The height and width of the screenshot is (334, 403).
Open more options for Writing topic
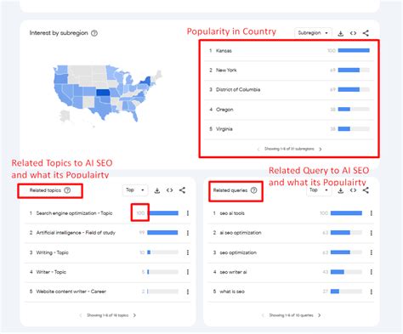[x=188, y=252]
